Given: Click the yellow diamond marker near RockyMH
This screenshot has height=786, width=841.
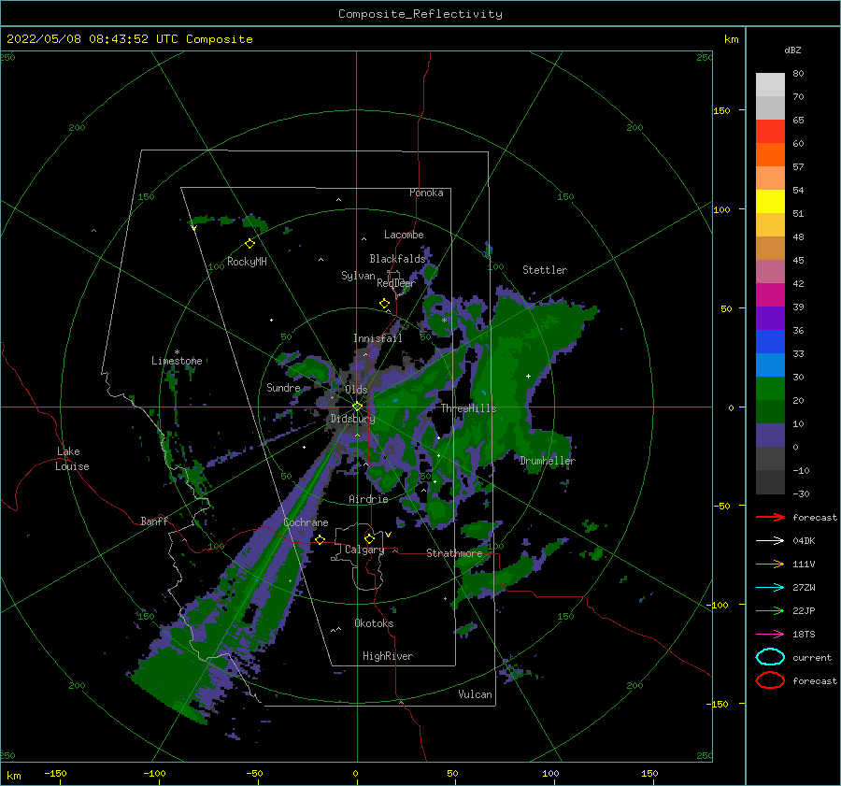Looking at the screenshot, I should (249, 244).
